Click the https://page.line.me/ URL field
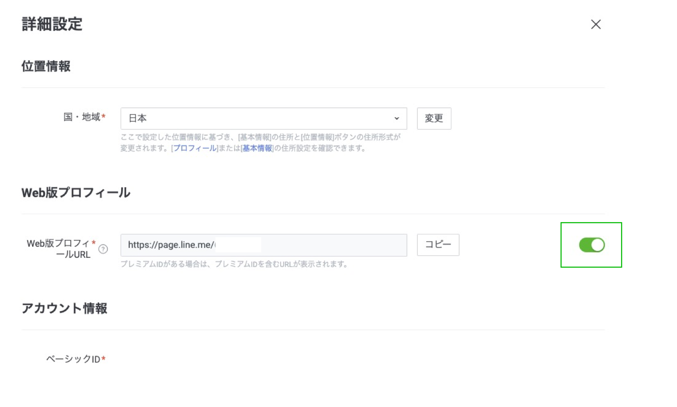Screen dimensions: 677x407 coord(263,245)
